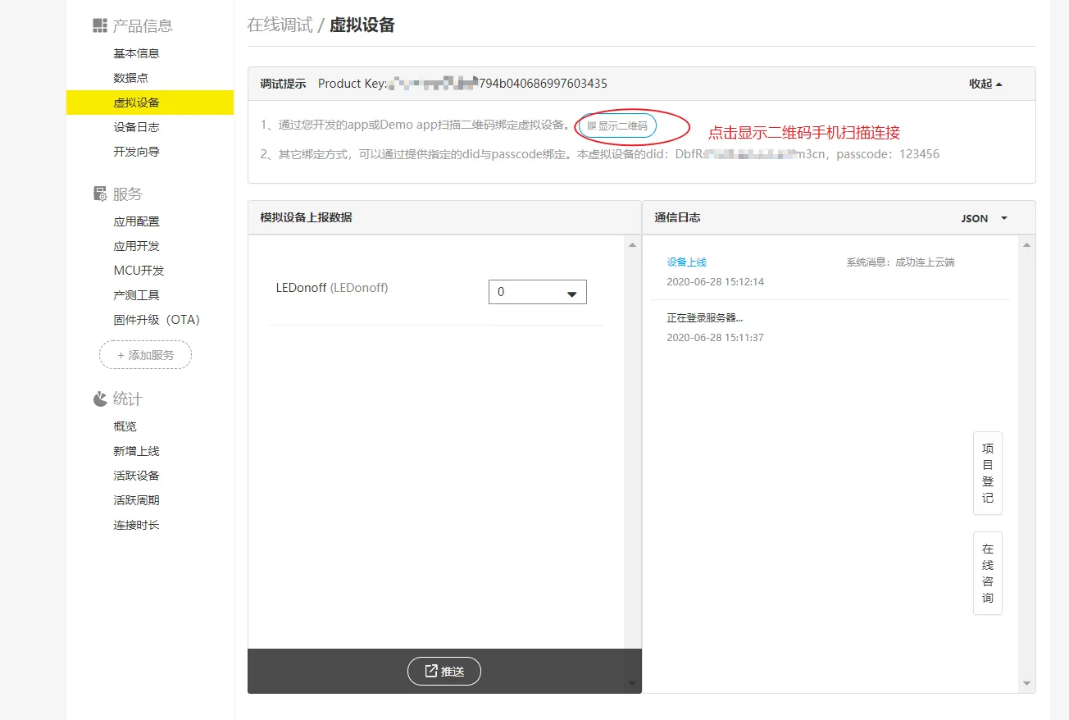Viewport: 1069px width, 720px height.
Task: Click the 正在登录服务器... log text
Action: (705, 318)
